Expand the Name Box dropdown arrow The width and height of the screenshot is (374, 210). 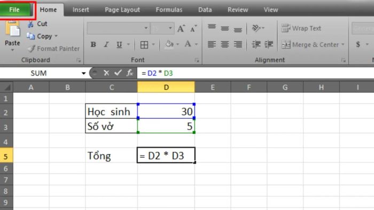[x=83, y=73]
